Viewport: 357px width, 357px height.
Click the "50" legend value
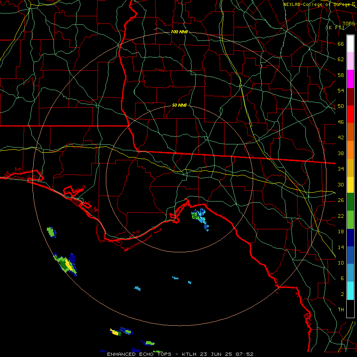pos(341,106)
